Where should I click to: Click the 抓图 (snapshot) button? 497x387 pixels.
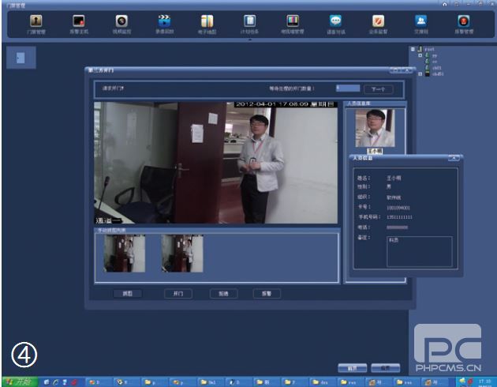pos(126,293)
